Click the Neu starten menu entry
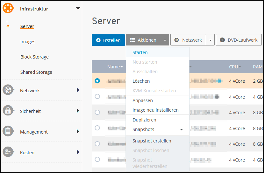The height and width of the screenshot is (173, 264). [x=158, y=62]
